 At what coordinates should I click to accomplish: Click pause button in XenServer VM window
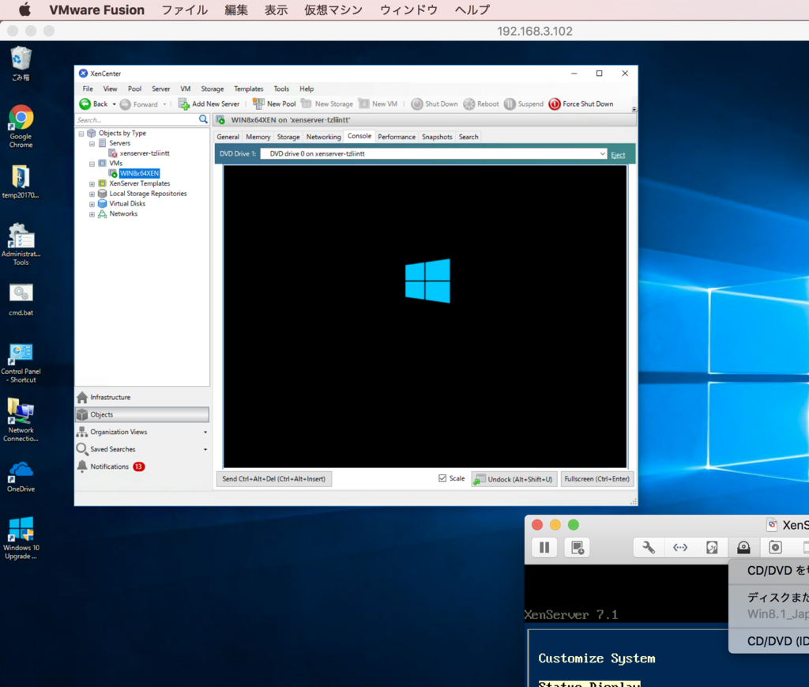click(x=544, y=547)
